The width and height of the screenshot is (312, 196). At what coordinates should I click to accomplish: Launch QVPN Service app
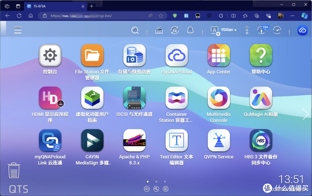click(219, 140)
